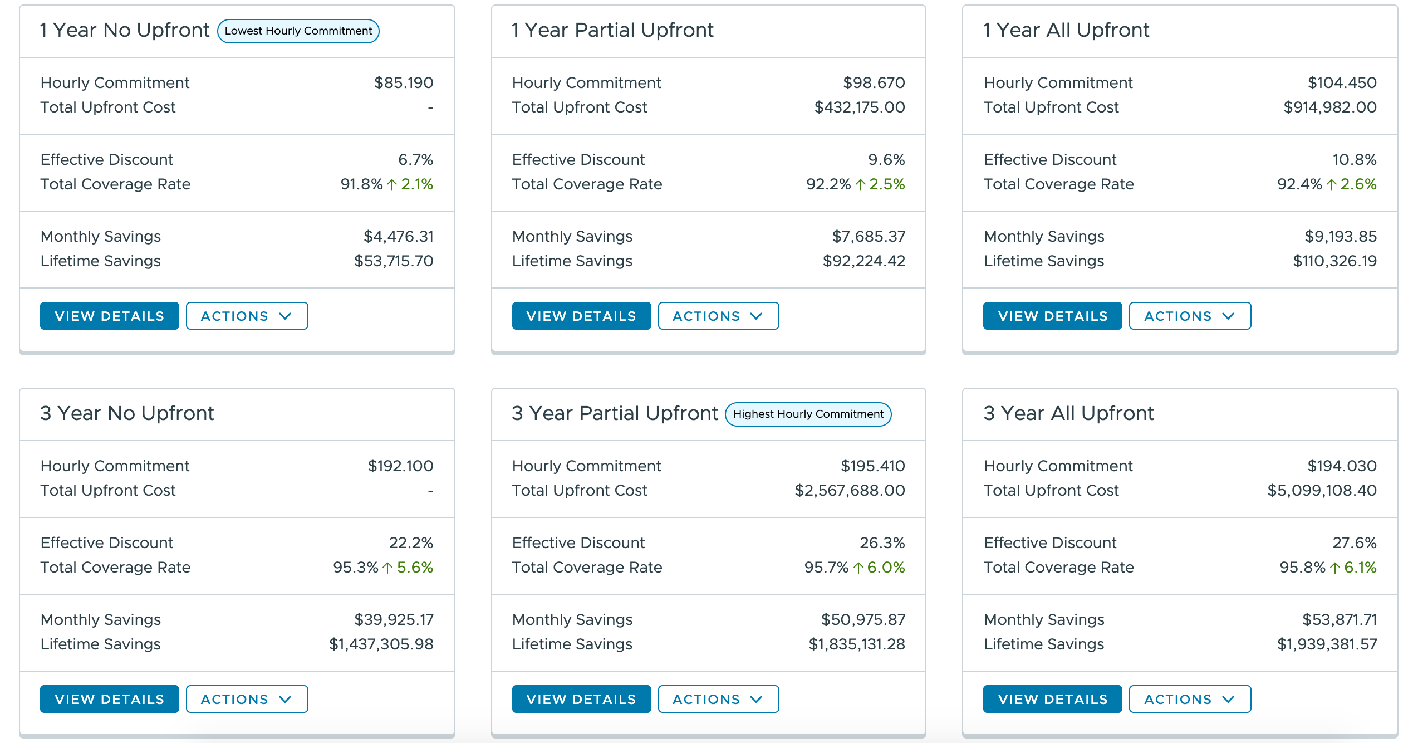Open Actions dropdown on 3 Year Partial Upfront card

pos(718,699)
